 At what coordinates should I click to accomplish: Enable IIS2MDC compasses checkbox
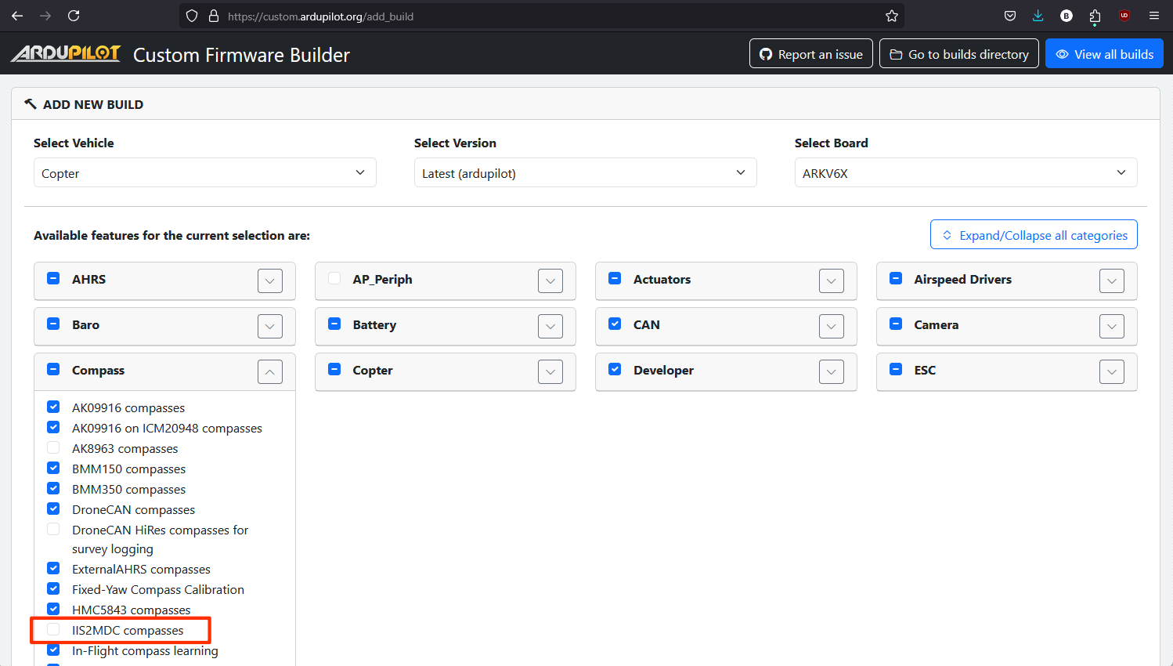click(x=53, y=629)
